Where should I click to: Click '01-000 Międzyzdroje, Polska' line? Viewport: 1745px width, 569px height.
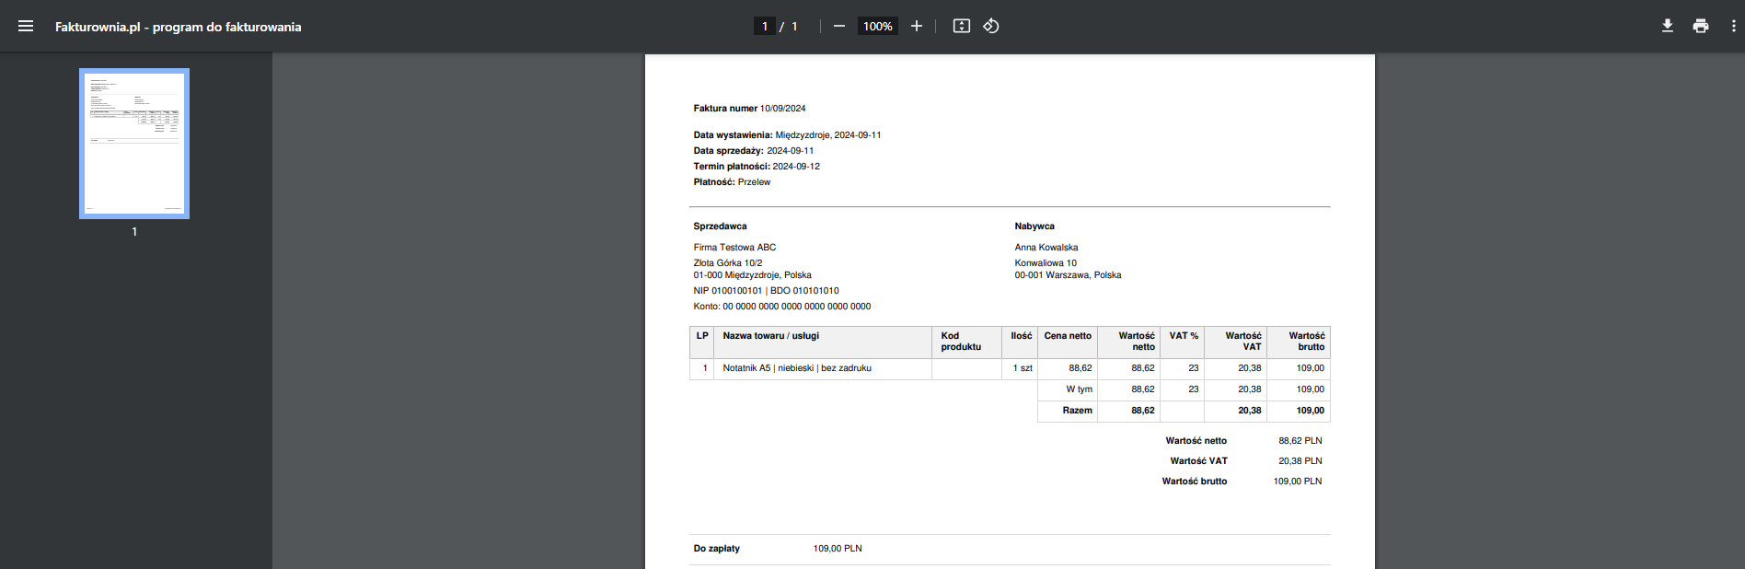752,275
